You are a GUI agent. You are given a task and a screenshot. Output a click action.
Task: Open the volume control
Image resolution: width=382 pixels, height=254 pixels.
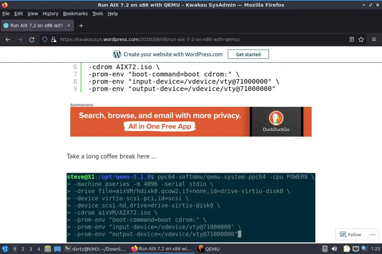tap(335, 249)
